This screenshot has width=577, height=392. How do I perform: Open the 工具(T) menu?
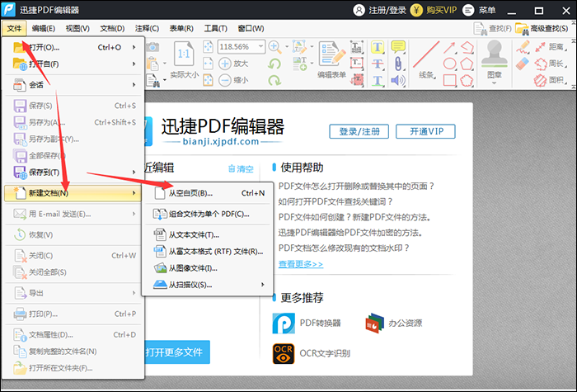(216, 28)
